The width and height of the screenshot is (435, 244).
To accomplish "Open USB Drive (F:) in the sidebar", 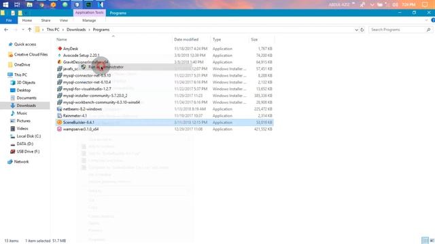I will (28, 152).
